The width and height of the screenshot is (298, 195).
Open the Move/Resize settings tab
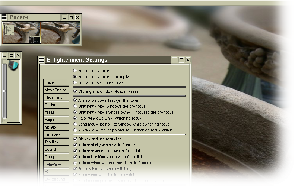56,90
